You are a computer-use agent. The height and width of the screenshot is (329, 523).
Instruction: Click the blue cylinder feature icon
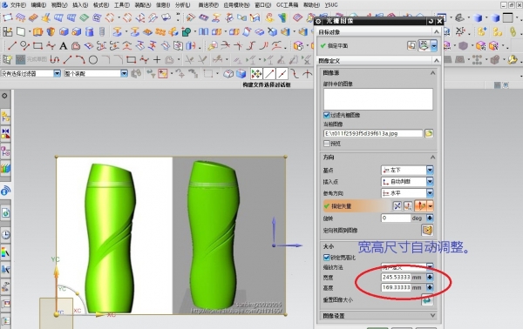tap(89, 31)
